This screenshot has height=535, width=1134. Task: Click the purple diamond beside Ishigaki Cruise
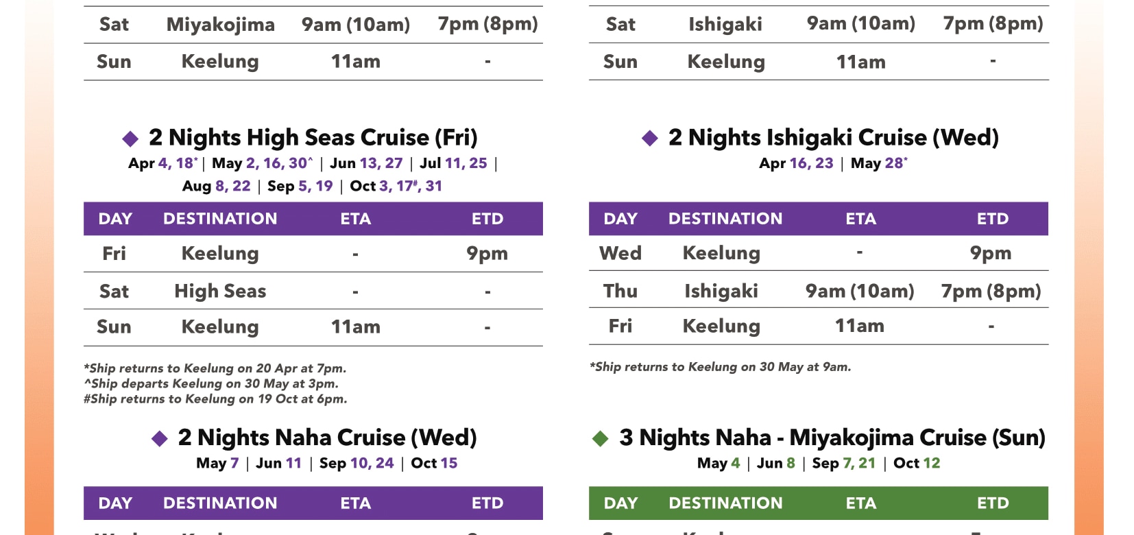(650, 139)
